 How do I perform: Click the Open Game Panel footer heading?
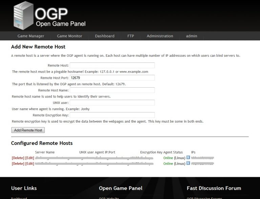click(x=121, y=188)
